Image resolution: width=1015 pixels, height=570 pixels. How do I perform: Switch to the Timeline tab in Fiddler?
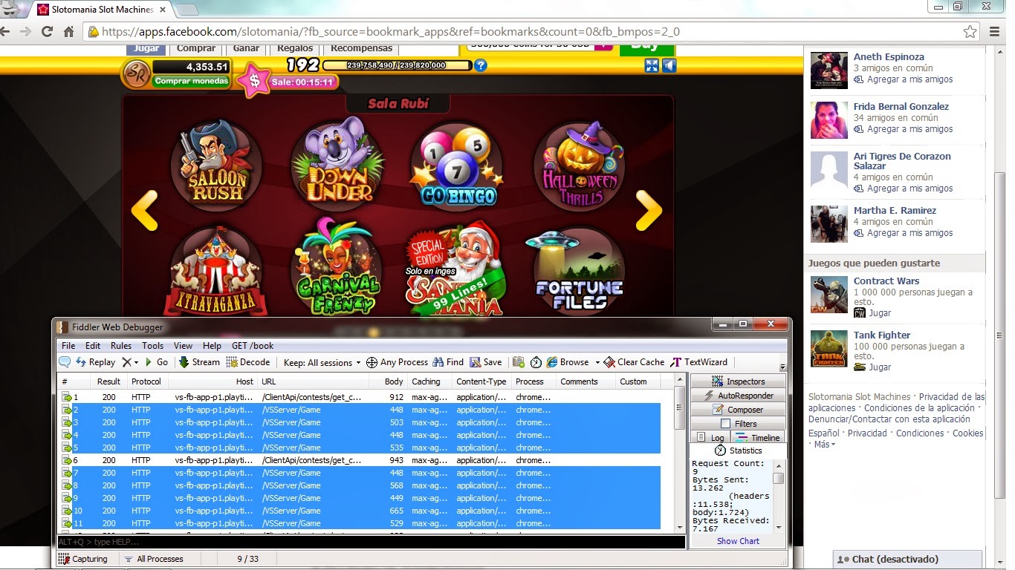click(759, 437)
